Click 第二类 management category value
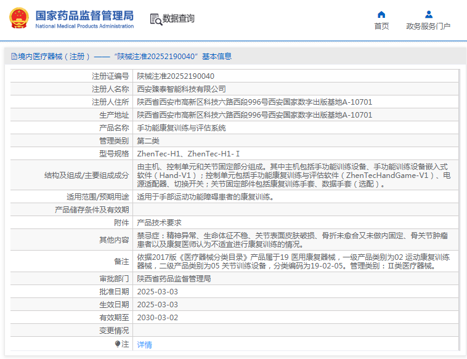Screen dimensions: 467x359 tap(148, 141)
